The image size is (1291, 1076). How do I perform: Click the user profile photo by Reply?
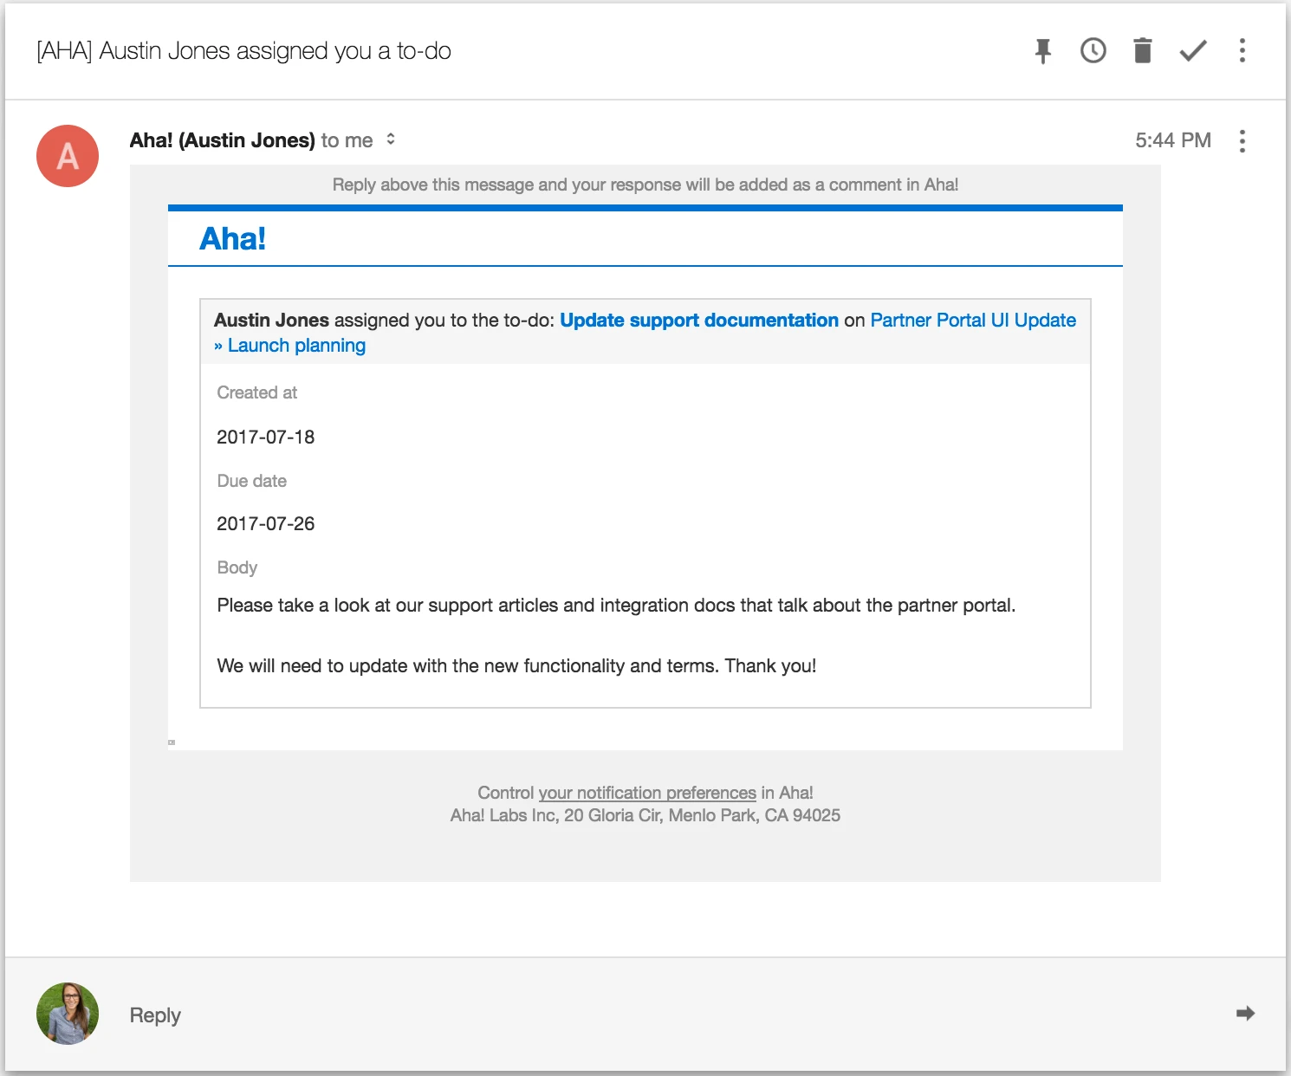pyautogui.click(x=68, y=1014)
